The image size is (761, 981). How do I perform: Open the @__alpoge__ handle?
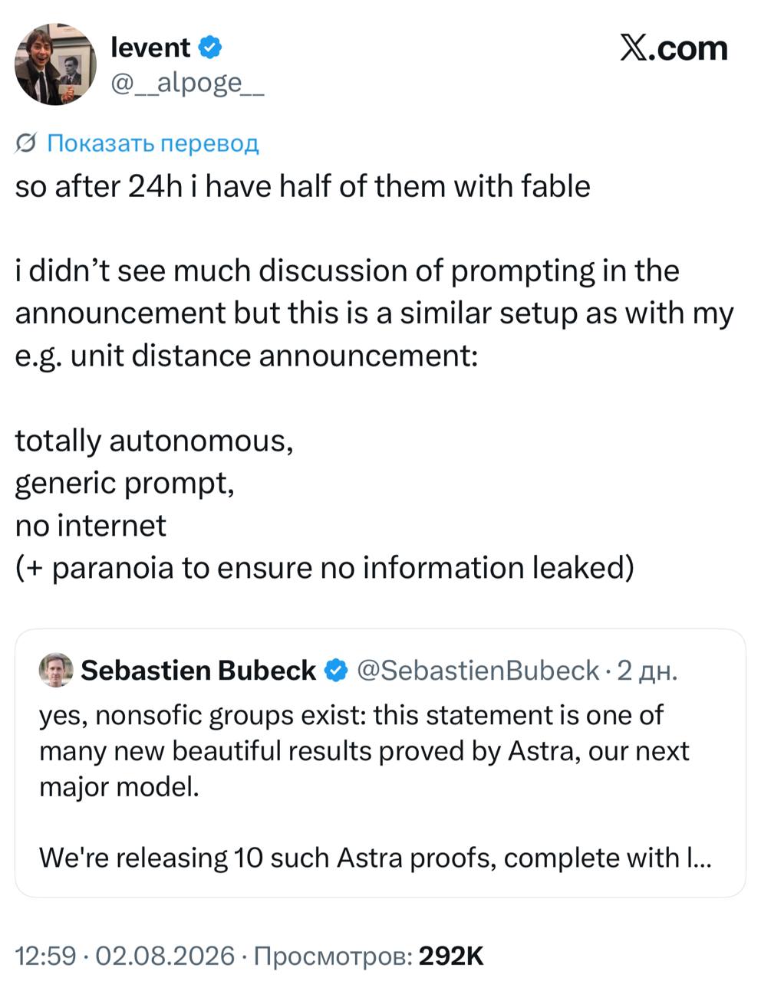(x=188, y=83)
